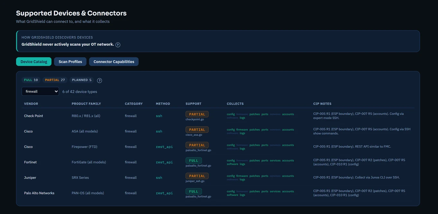Select the Fortinet vendor cell
438x214 pixels.
30,162
